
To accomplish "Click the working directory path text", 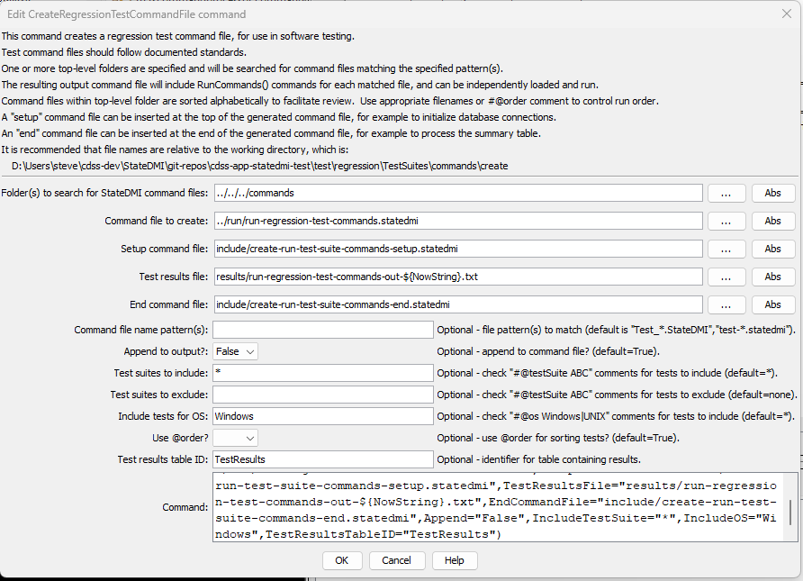I will coord(259,166).
